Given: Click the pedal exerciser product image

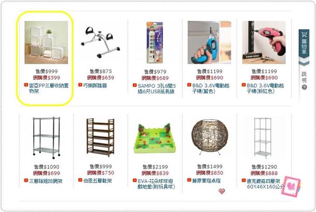Looking at the screenshot, I should point(100,42).
